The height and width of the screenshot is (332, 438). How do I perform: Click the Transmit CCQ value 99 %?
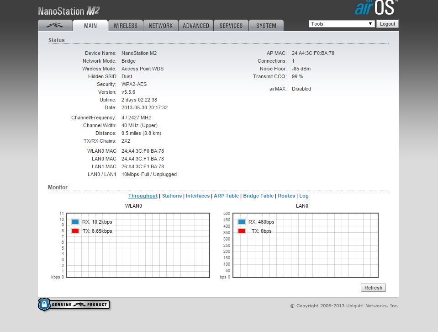[297, 77]
